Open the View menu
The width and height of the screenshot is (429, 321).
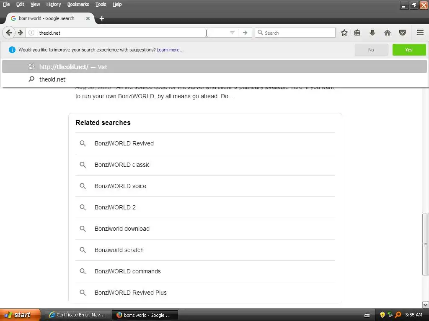35,4
